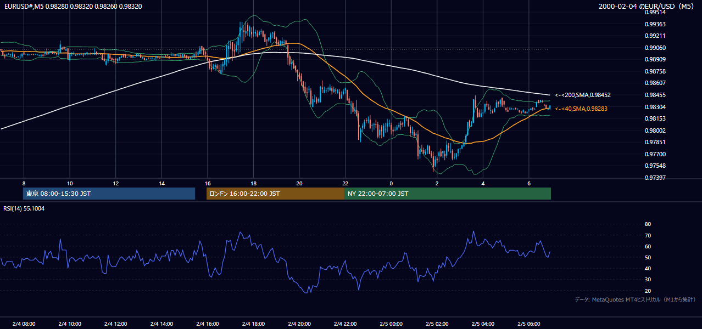The width and height of the screenshot is (702, 329).
Task: Click hour tick 22 under the price chart
Action: click(x=345, y=183)
